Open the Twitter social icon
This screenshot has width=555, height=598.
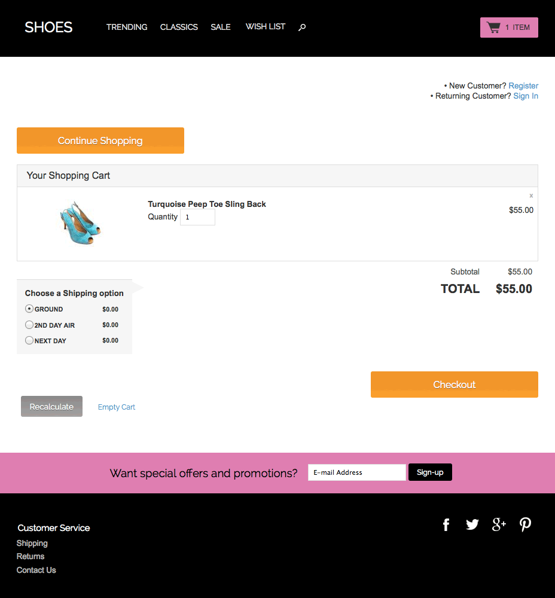coord(472,524)
